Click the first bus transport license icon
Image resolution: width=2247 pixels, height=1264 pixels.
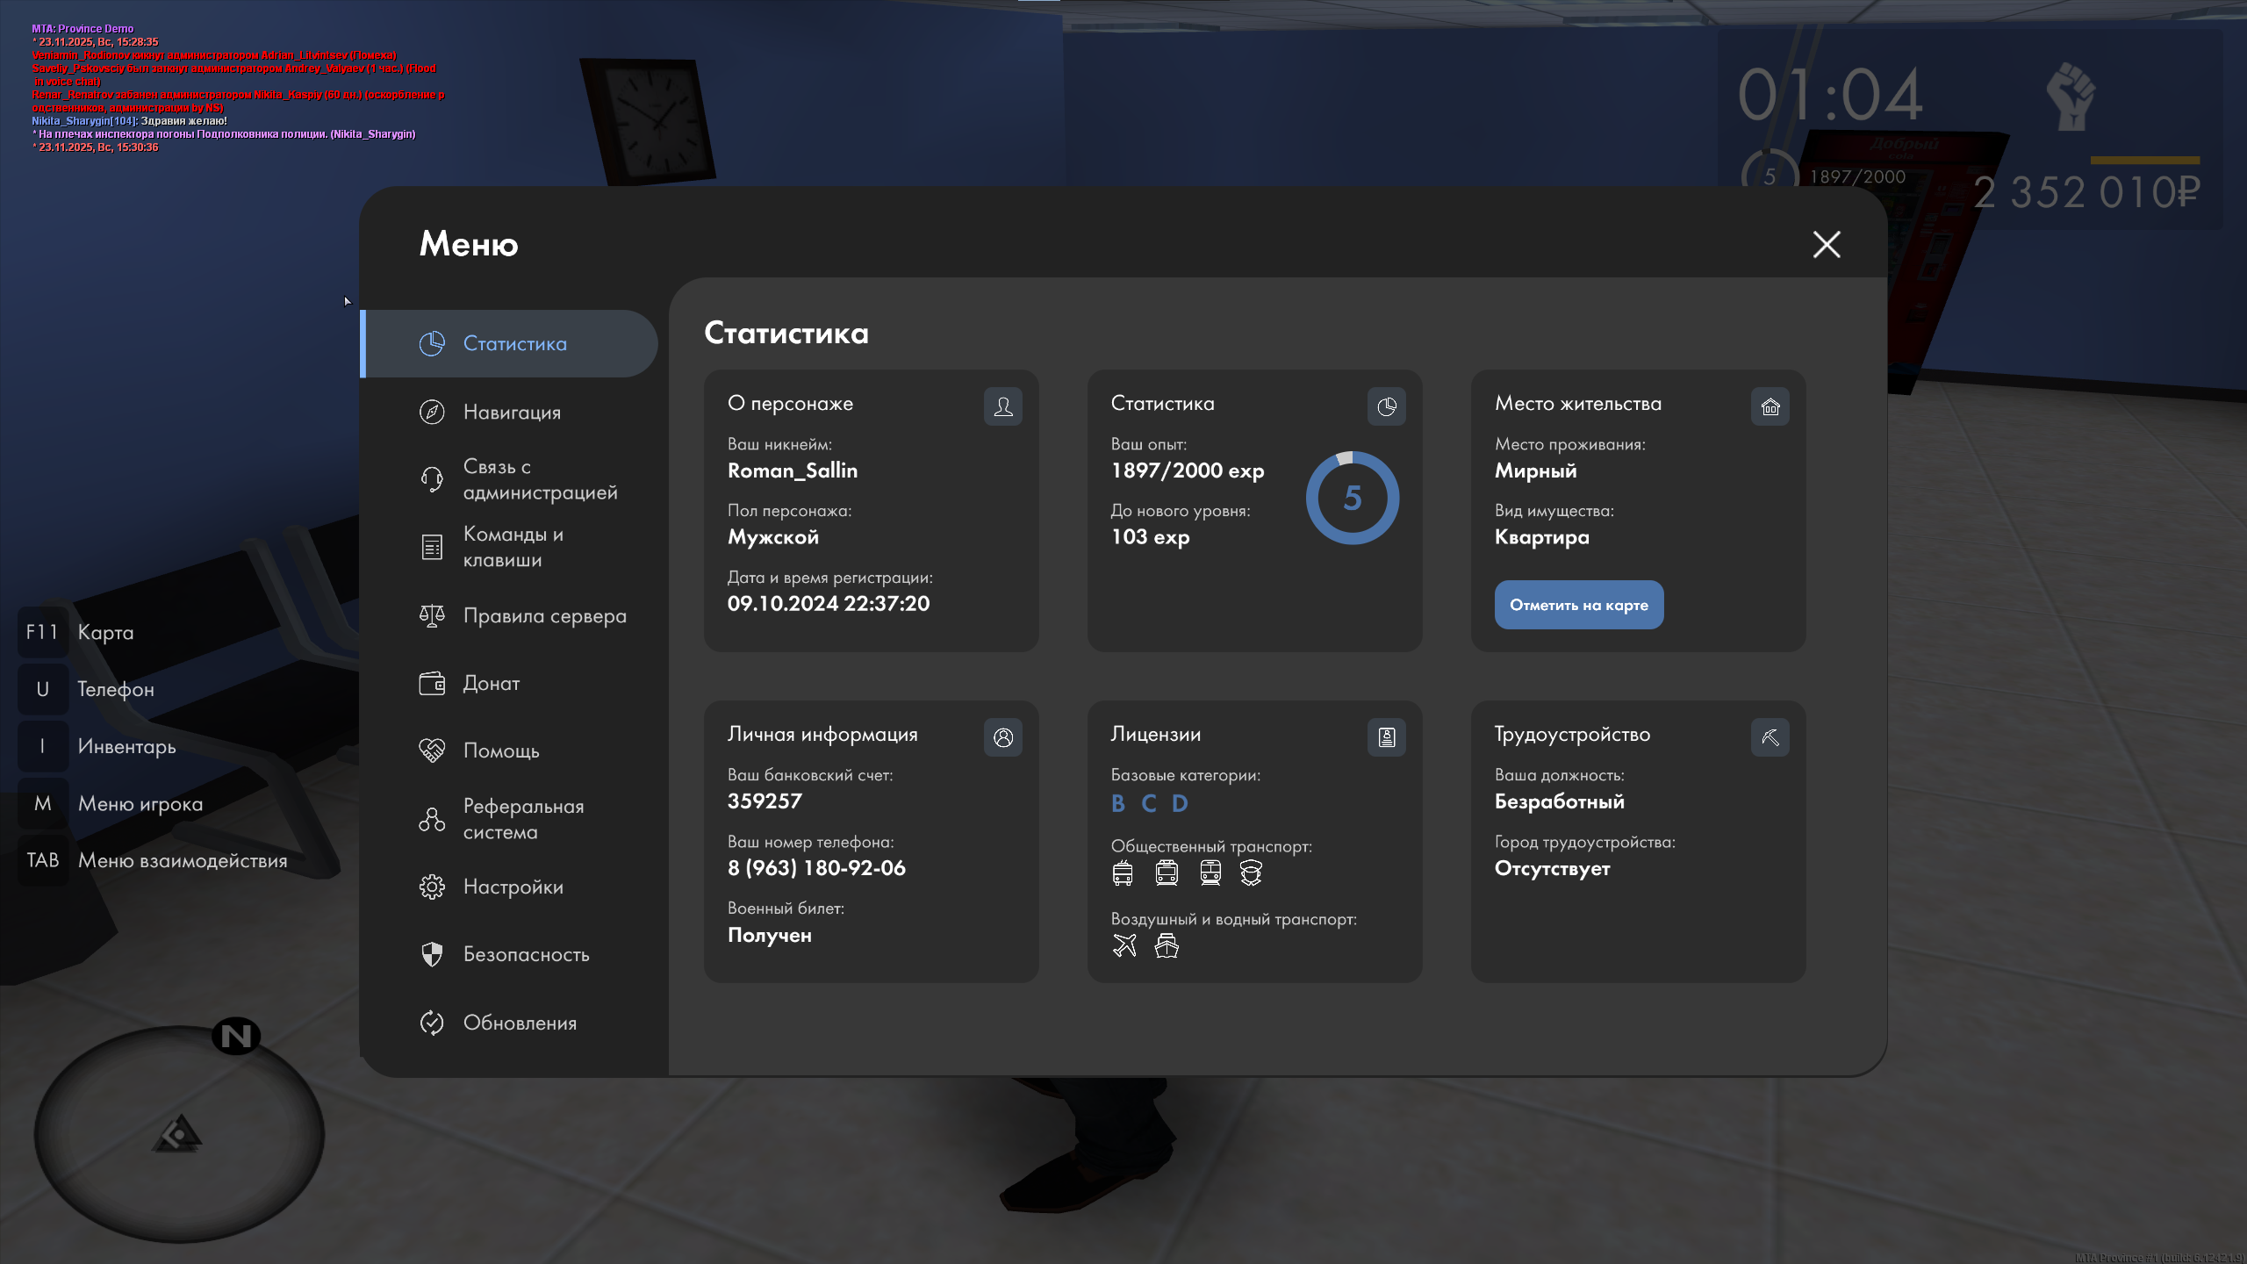click(x=1123, y=873)
